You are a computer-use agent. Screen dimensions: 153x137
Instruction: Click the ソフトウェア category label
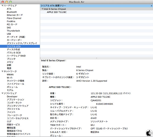[10, 93]
